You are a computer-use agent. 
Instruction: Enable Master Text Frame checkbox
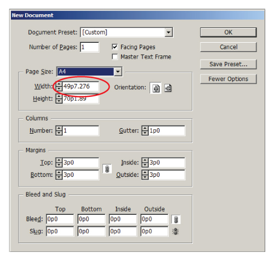tap(115, 57)
